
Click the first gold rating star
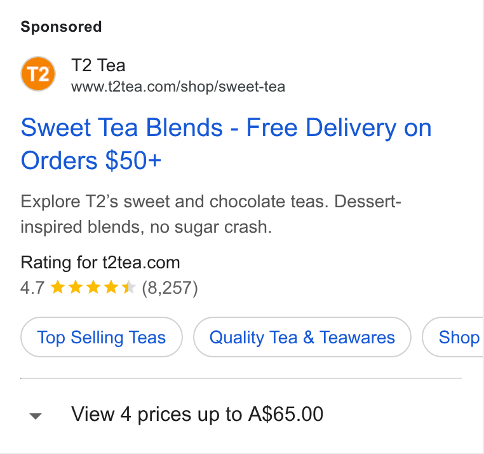(x=57, y=287)
